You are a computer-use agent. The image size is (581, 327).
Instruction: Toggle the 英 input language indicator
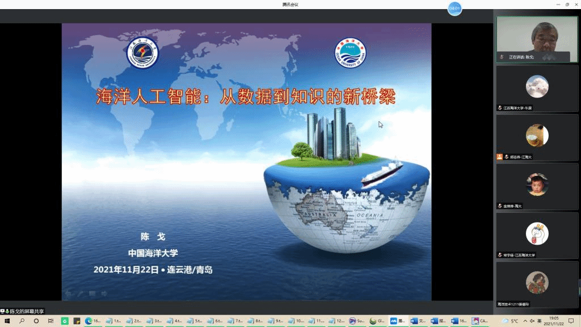pyautogui.click(x=538, y=321)
